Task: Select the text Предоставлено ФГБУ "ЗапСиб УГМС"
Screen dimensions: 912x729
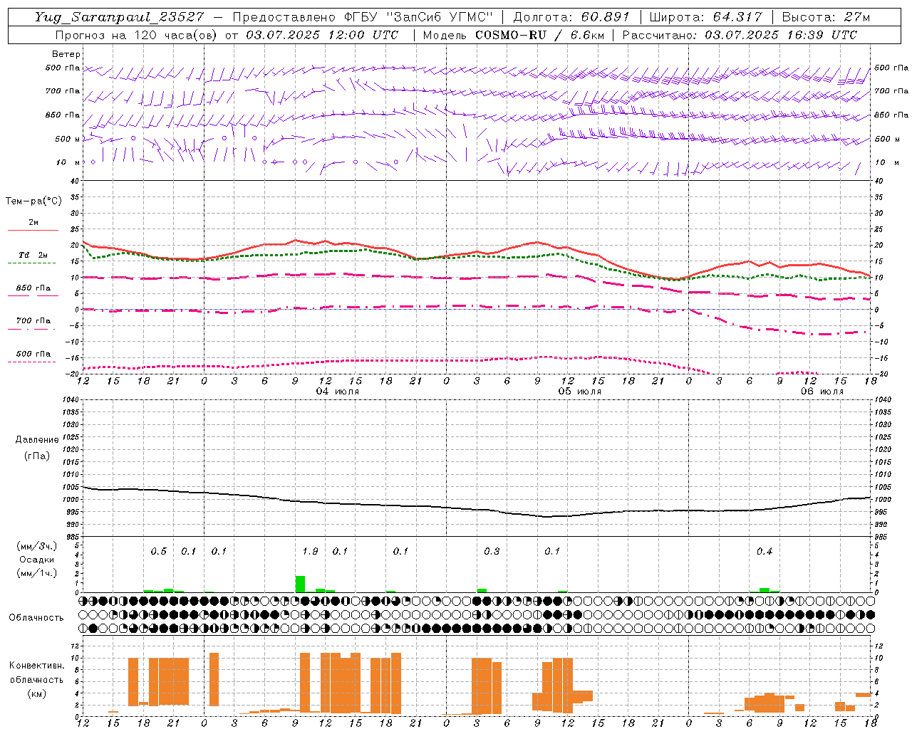Action: 363,17
